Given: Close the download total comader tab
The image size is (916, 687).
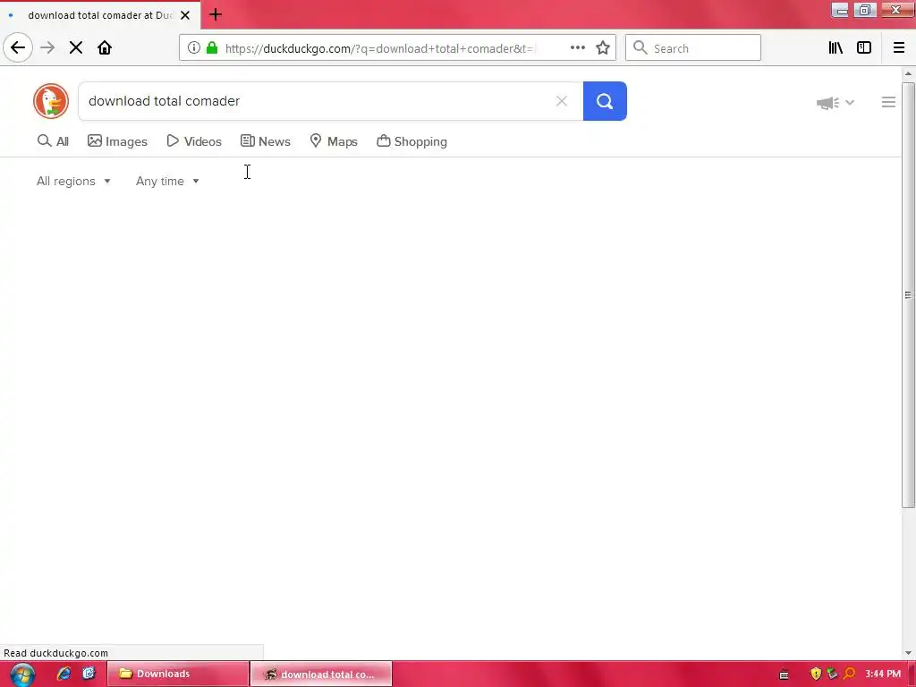Looking at the screenshot, I should (185, 15).
